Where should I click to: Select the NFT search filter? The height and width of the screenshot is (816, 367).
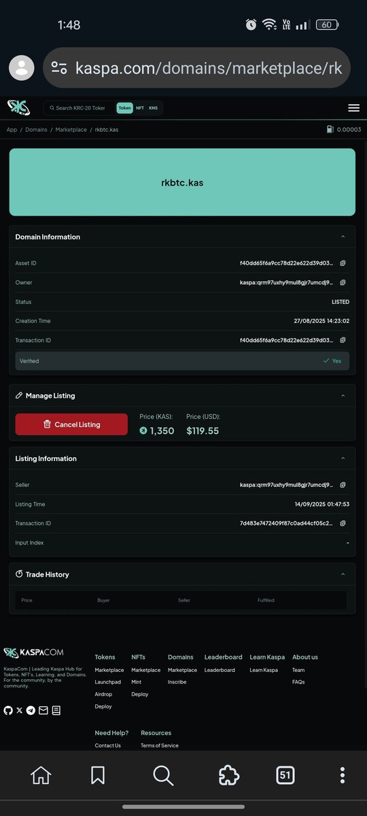tap(140, 108)
